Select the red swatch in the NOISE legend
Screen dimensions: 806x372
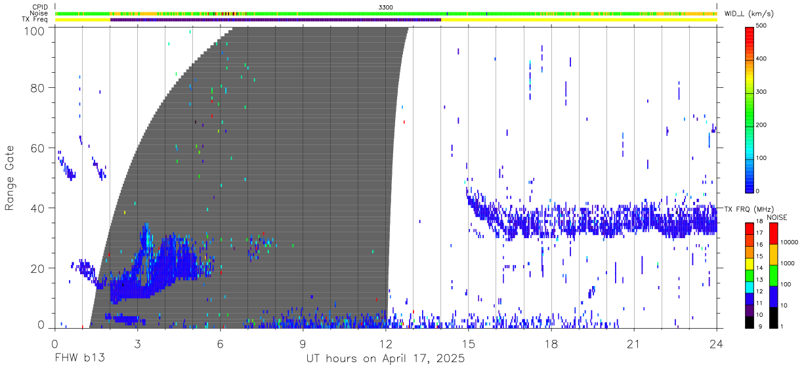coord(773,233)
